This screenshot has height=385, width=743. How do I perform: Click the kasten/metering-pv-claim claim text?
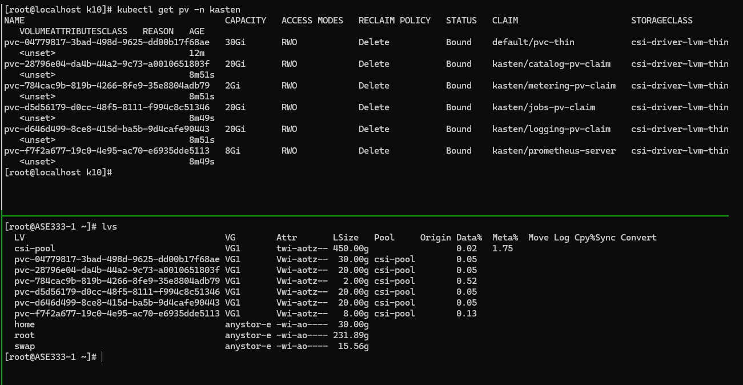coord(553,86)
